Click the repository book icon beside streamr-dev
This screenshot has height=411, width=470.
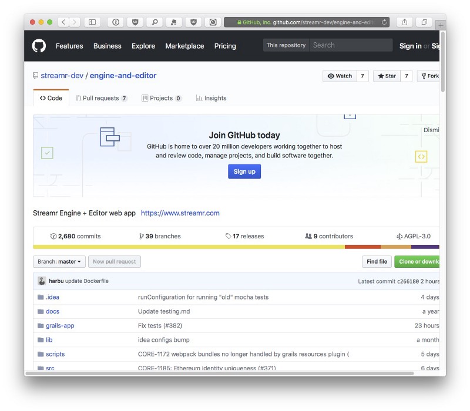coord(35,76)
